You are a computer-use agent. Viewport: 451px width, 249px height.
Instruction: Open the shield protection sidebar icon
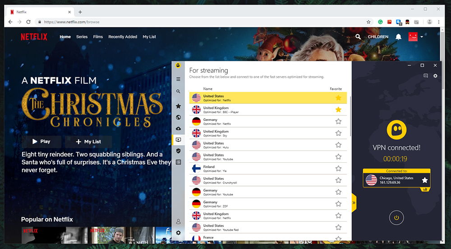178,151
